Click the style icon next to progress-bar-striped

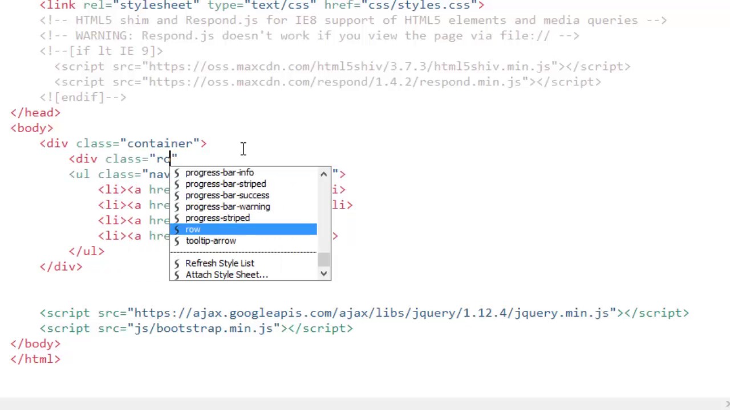(177, 184)
